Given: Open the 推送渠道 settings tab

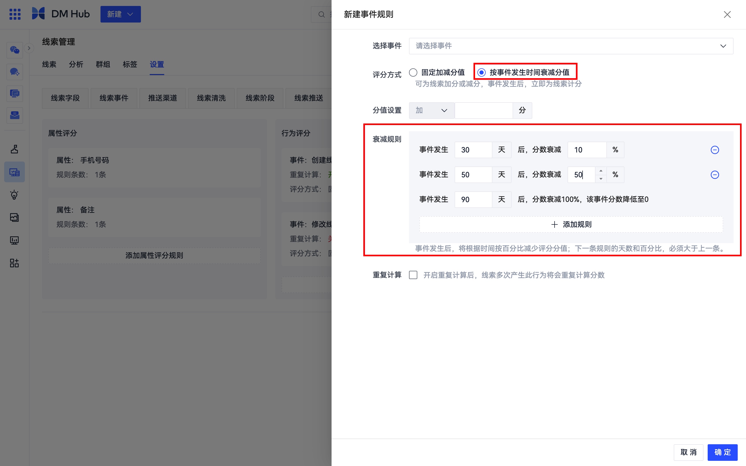Looking at the screenshot, I should [162, 98].
